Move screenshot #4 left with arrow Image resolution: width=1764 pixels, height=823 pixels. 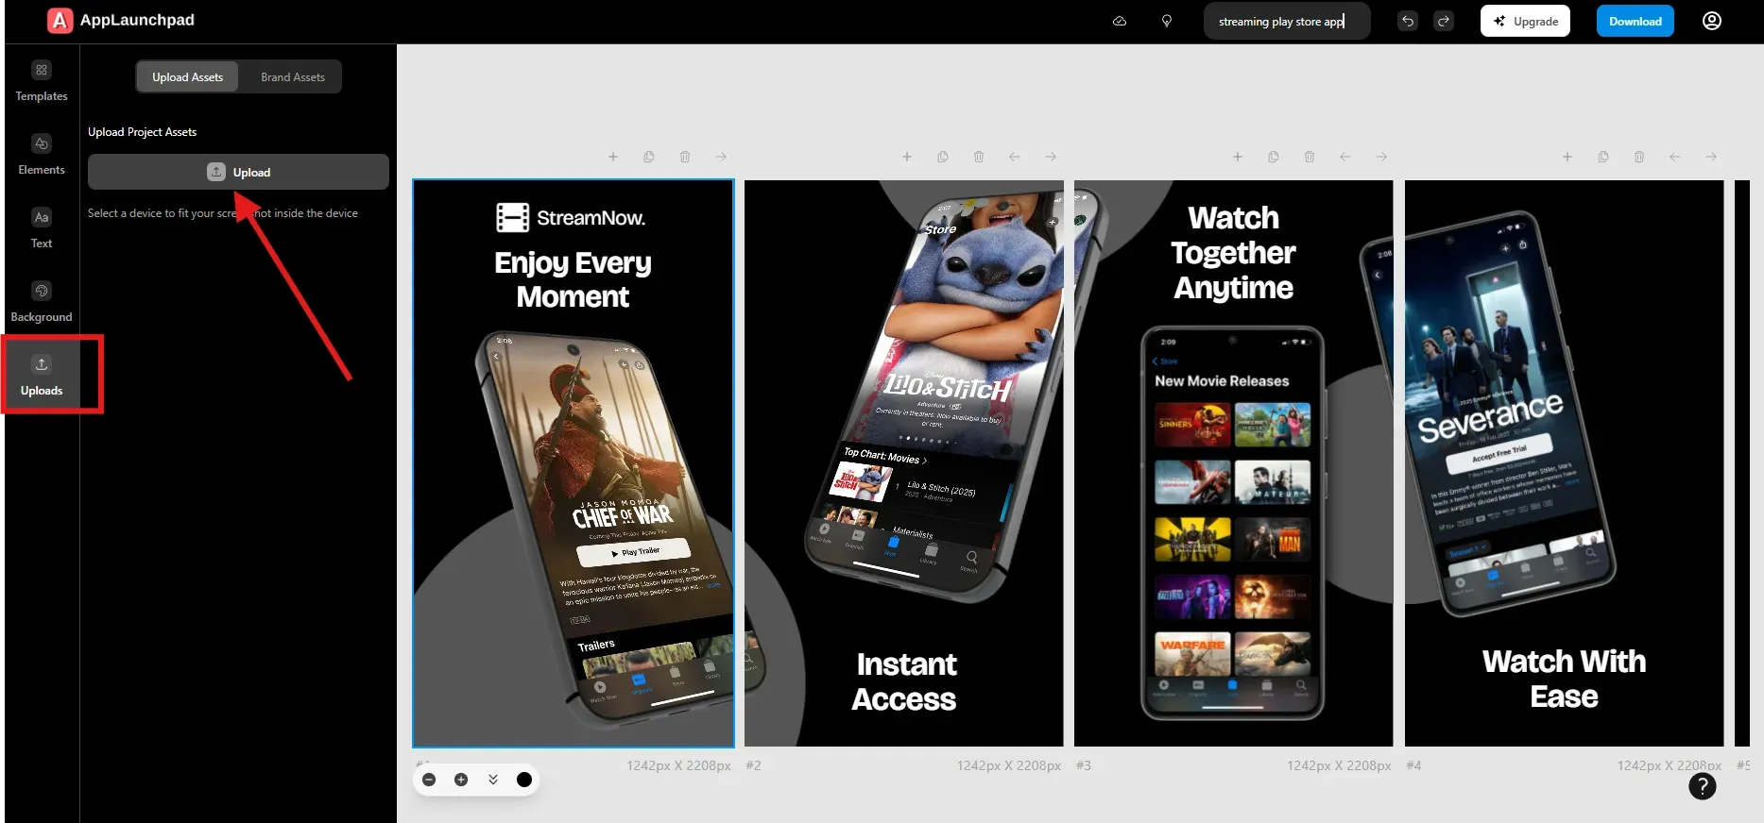[x=1675, y=157]
